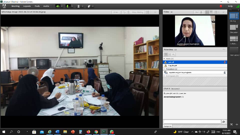The height and width of the screenshot is (135, 240).
Task: Click the send chat message icon
Action: (x=223, y=122)
